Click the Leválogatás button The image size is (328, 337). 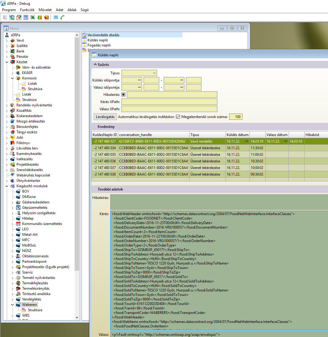pyautogui.click(x=105, y=117)
